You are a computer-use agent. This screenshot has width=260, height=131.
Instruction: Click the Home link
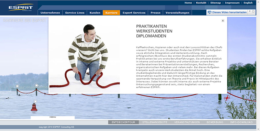click(188, 3)
